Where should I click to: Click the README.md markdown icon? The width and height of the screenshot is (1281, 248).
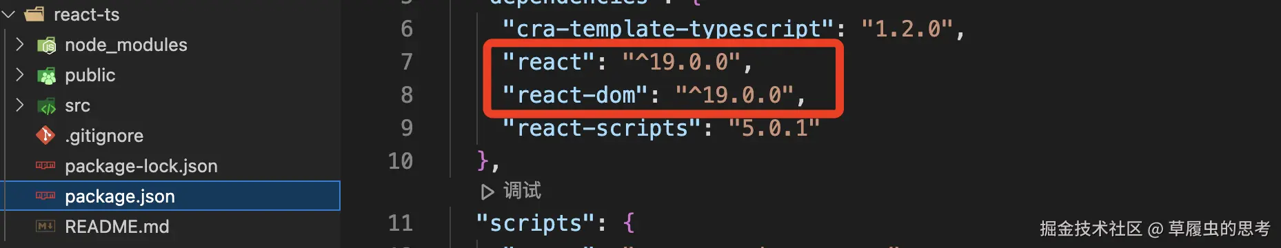coord(46,226)
